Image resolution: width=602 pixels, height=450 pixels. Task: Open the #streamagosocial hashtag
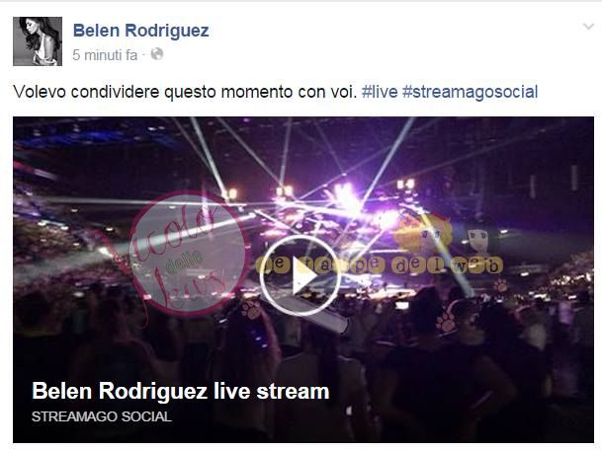[x=470, y=92]
